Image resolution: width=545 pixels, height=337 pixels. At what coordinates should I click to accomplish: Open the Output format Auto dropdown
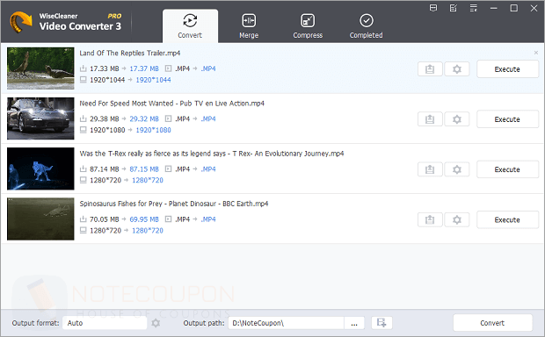105,323
